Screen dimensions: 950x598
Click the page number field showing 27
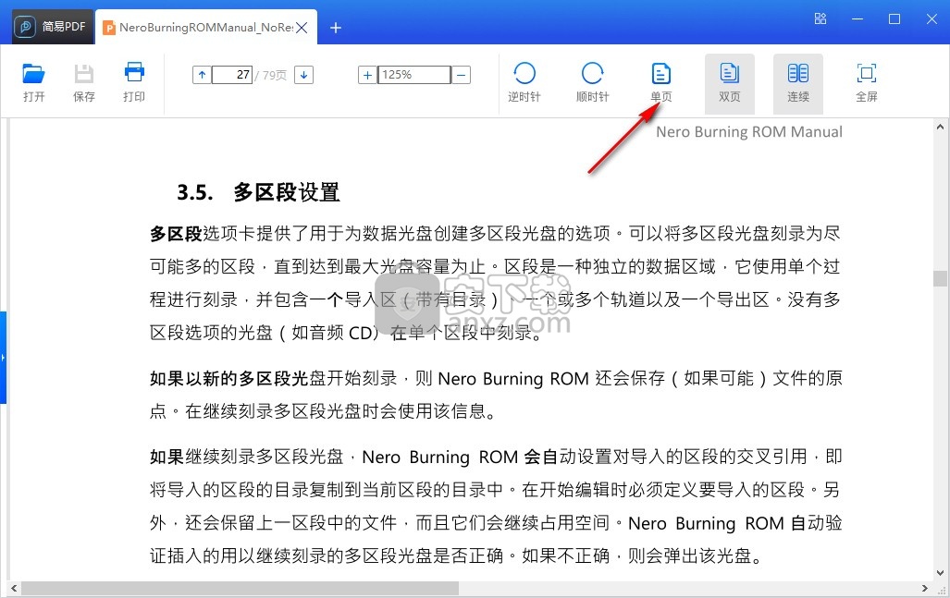point(232,75)
